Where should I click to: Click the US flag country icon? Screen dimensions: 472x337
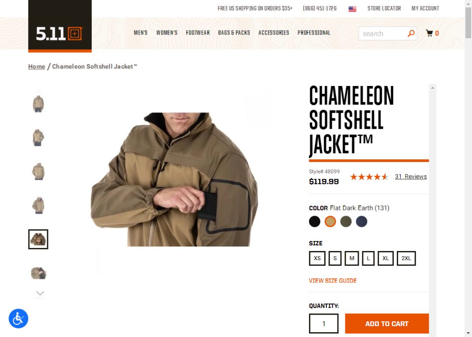click(352, 9)
